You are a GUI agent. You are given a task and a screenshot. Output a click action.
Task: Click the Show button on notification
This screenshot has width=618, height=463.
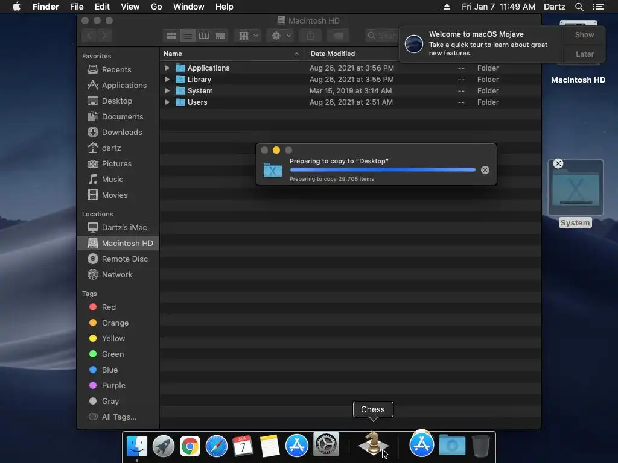tap(584, 34)
